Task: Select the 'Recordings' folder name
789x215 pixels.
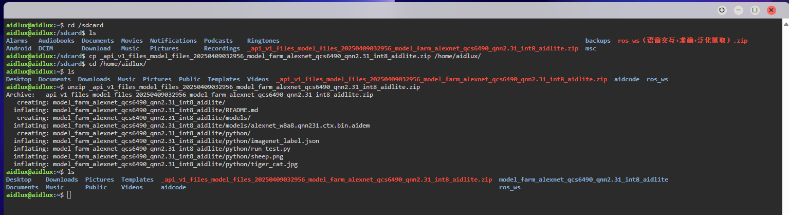Action: click(x=222, y=48)
